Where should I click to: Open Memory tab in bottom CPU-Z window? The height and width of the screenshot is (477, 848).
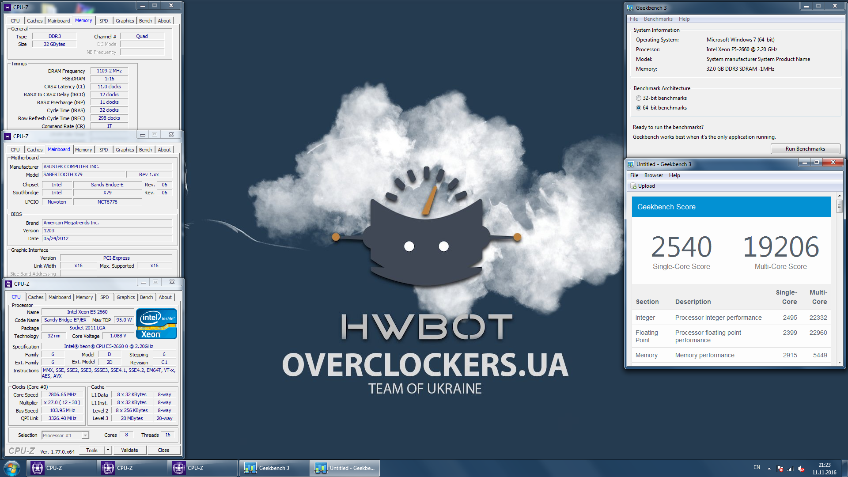pos(84,297)
